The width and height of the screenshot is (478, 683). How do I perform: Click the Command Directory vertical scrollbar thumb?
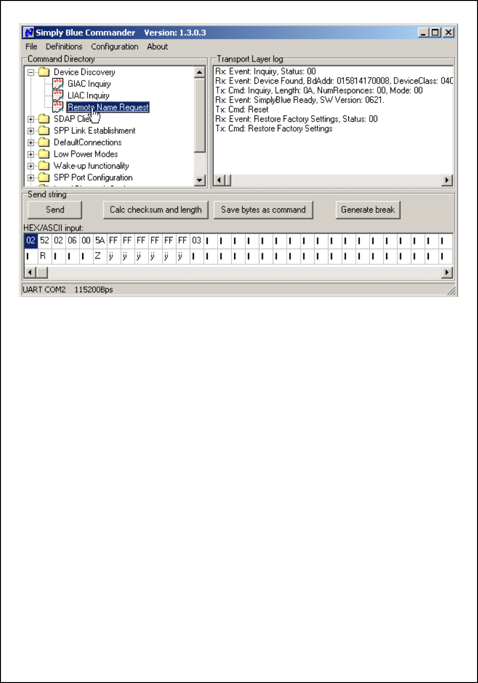(200, 115)
